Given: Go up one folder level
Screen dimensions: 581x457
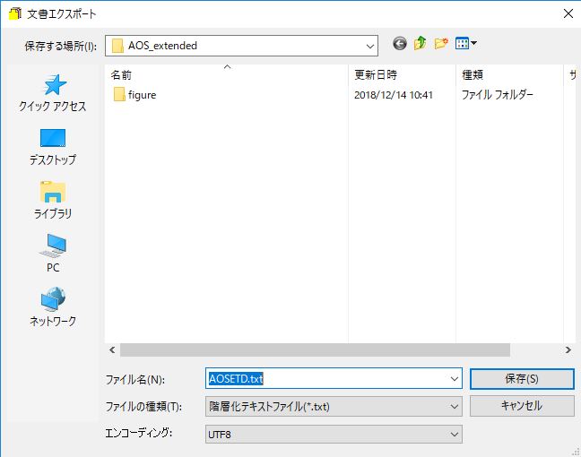Looking at the screenshot, I should point(420,44).
